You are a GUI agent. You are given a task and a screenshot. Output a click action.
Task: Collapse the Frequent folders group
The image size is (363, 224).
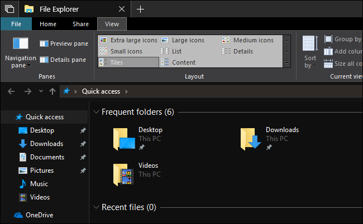pyautogui.click(x=96, y=112)
